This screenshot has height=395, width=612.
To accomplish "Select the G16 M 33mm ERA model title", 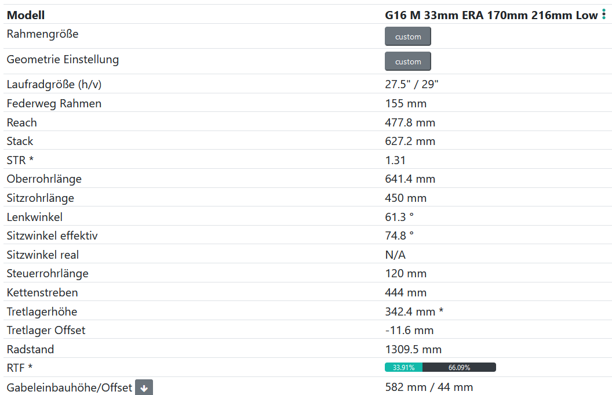I will (491, 16).
